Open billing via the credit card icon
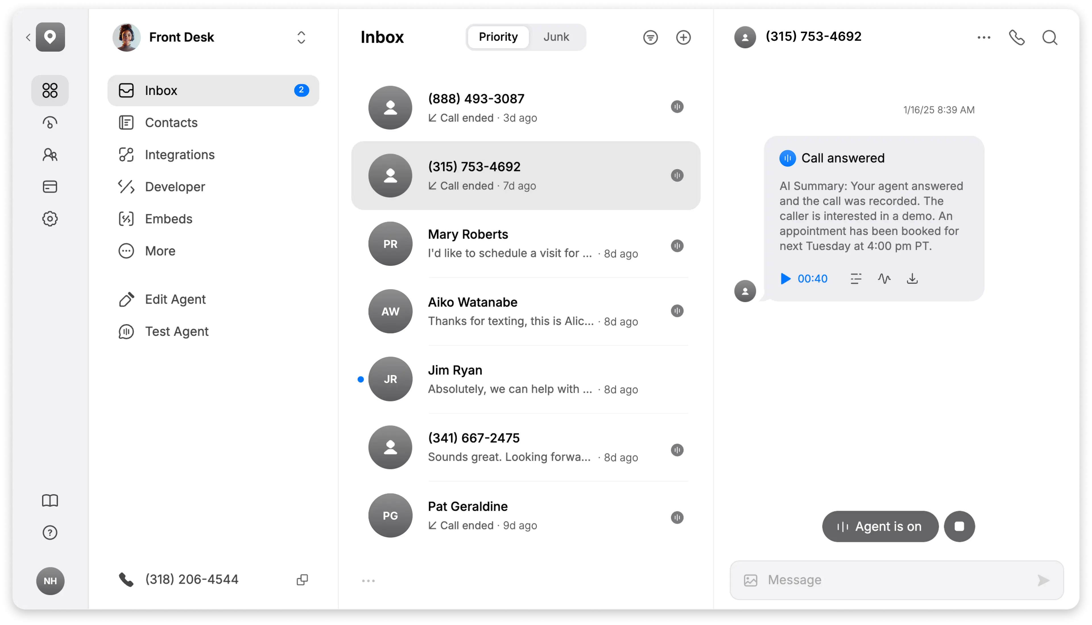 [x=50, y=186]
